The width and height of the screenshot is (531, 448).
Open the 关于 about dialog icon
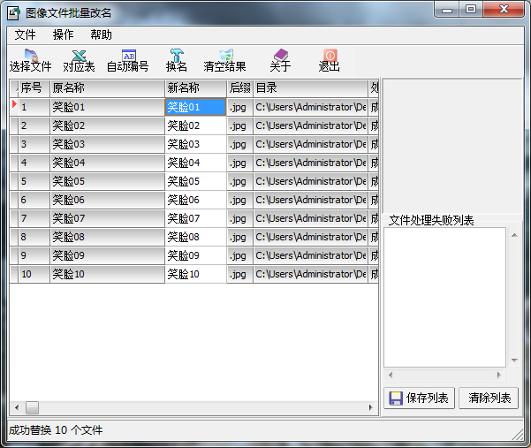[280, 60]
